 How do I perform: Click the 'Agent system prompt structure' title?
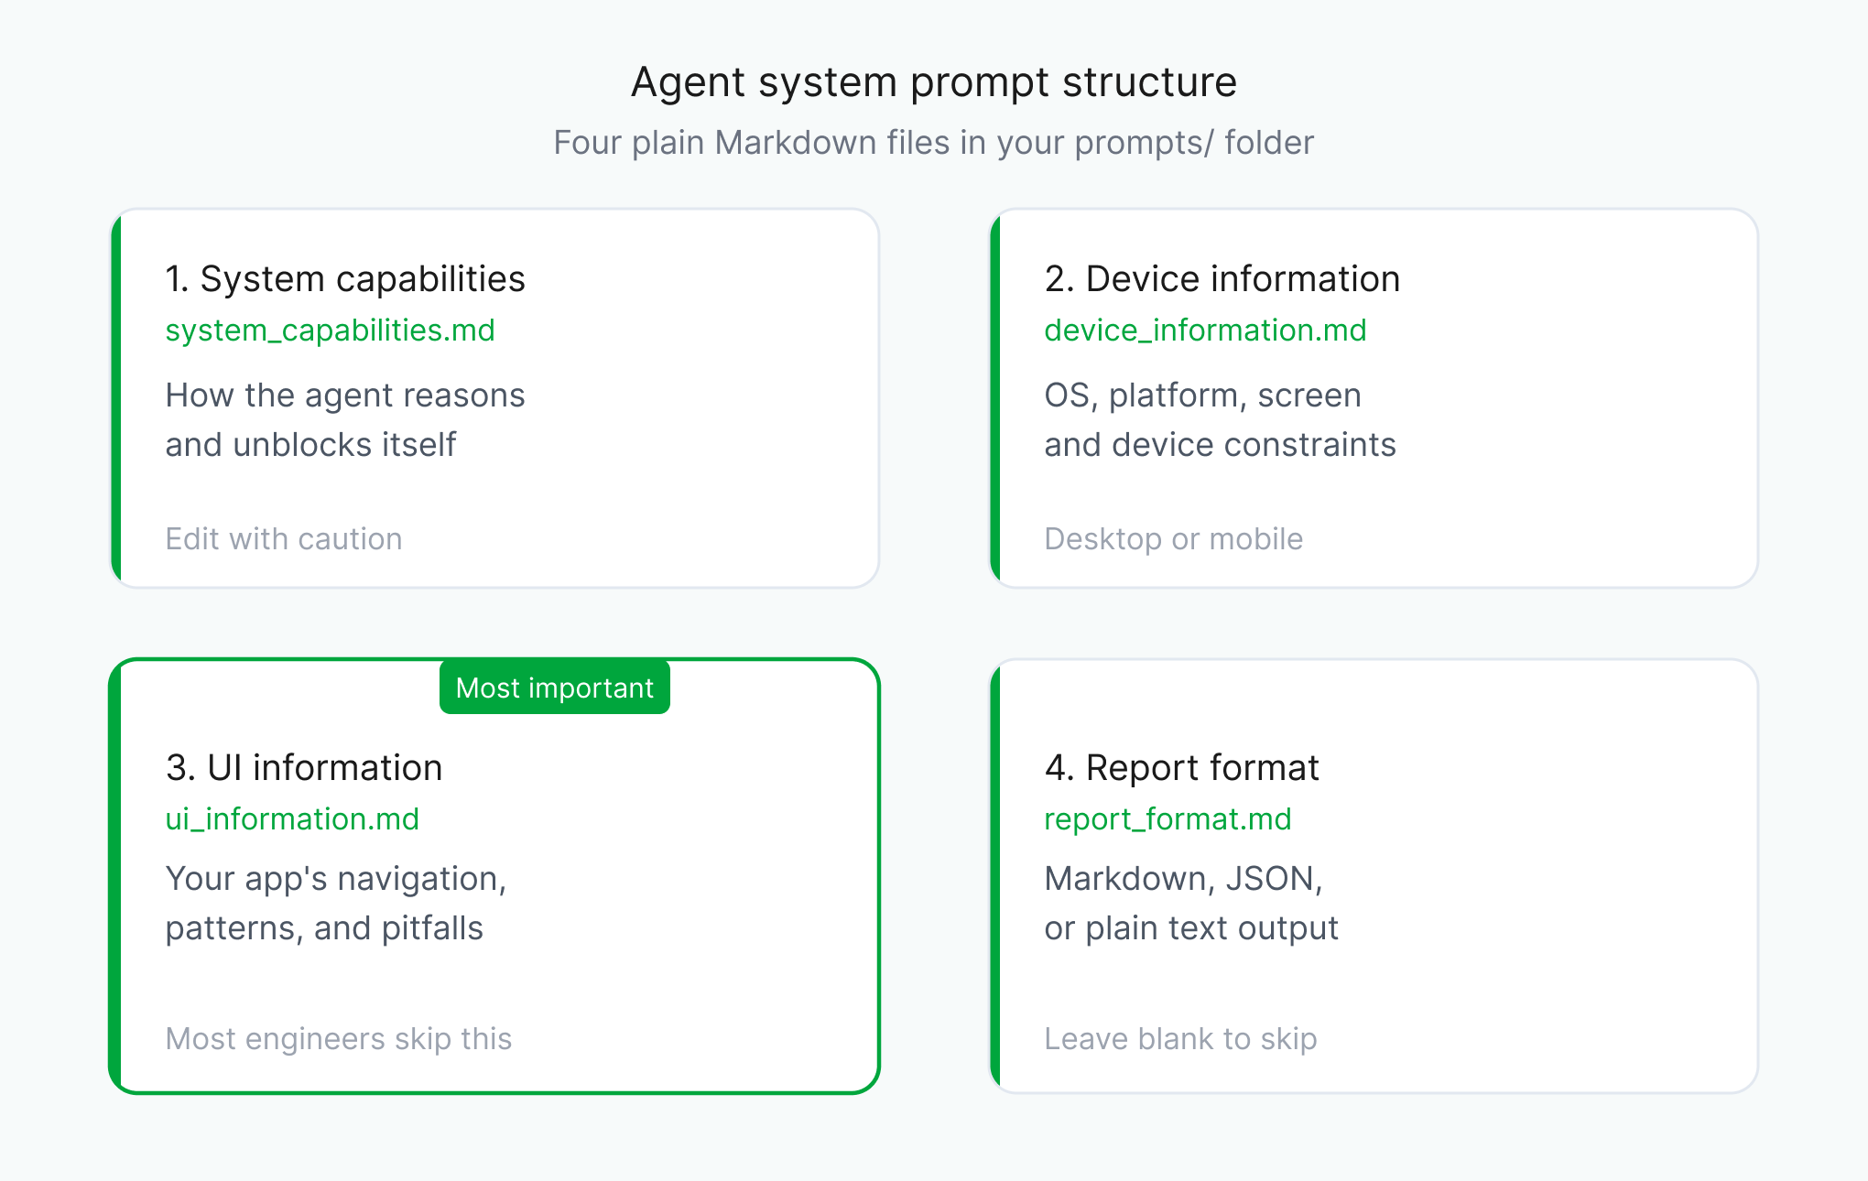click(x=934, y=82)
